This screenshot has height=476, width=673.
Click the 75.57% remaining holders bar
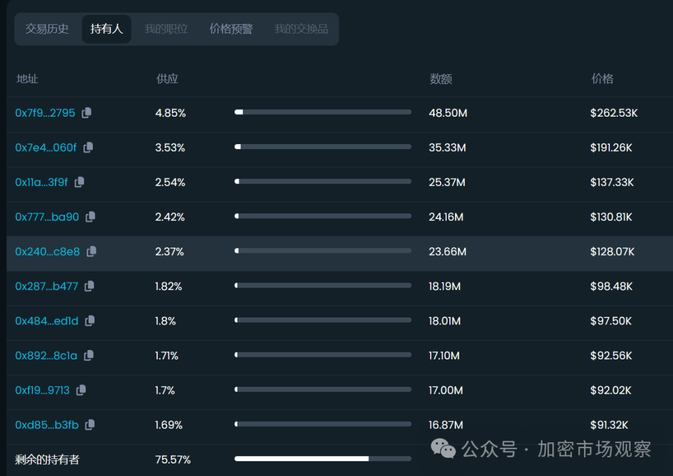click(x=323, y=459)
